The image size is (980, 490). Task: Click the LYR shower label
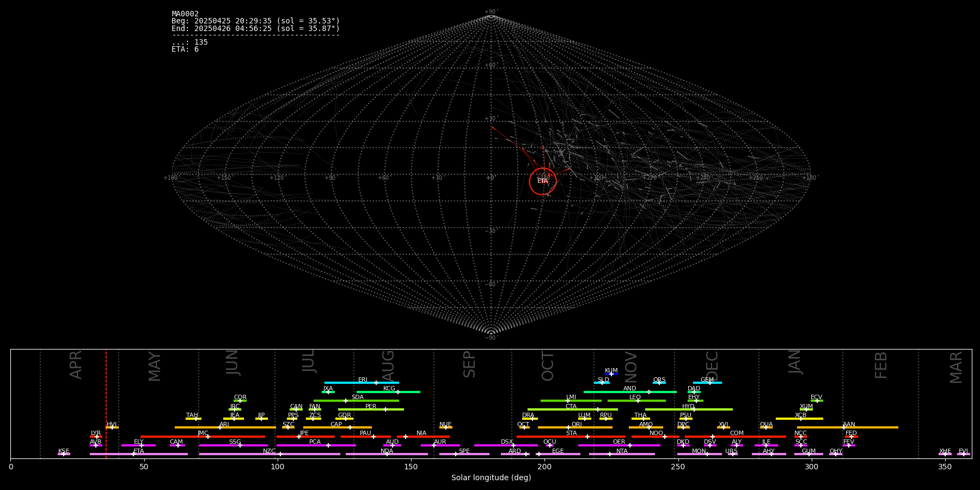click(96, 433)
